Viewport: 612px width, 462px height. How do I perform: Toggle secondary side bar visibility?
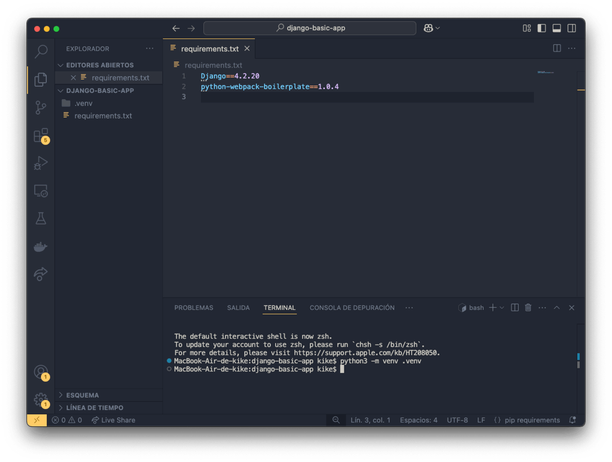(572, 28)
